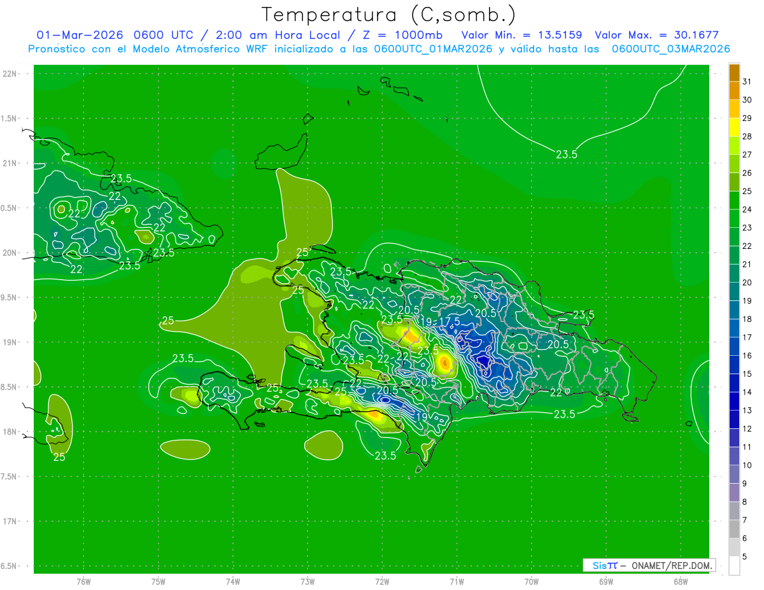Viewport: 764px width, 590px height.
Task: Click the legend value "13"
Action: (x=747, y=411)
